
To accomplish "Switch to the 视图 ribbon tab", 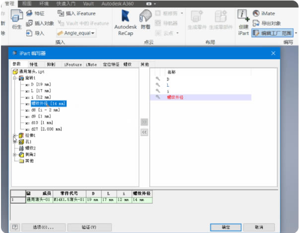I will [27, 3].
